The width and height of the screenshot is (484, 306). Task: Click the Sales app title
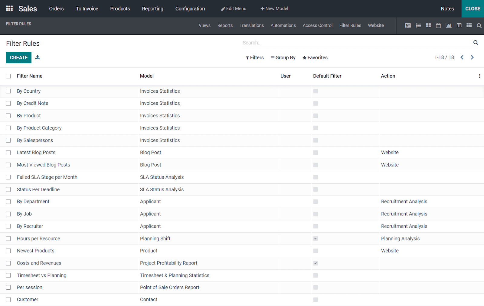[x=28, y=8]
